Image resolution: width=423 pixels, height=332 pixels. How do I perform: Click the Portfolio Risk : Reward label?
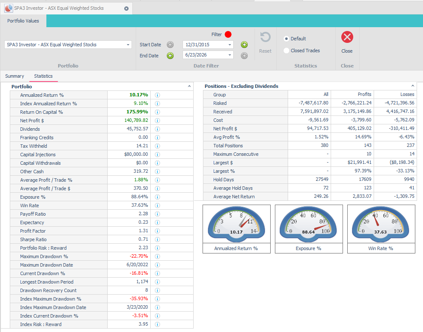pos(43,248)
